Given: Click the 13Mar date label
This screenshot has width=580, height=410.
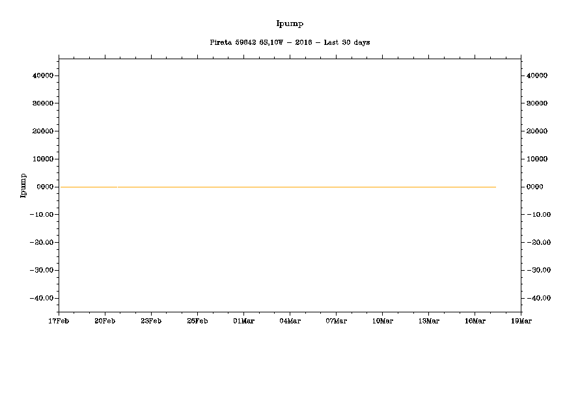Looking at the screenshot, I should pyautogui.click(x=428, y=321).
